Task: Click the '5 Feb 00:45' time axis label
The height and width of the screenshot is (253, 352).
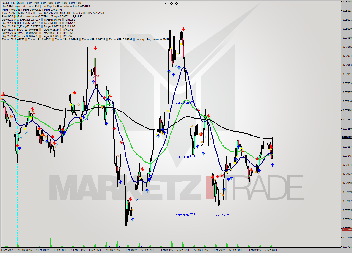Action: point(131,250)
